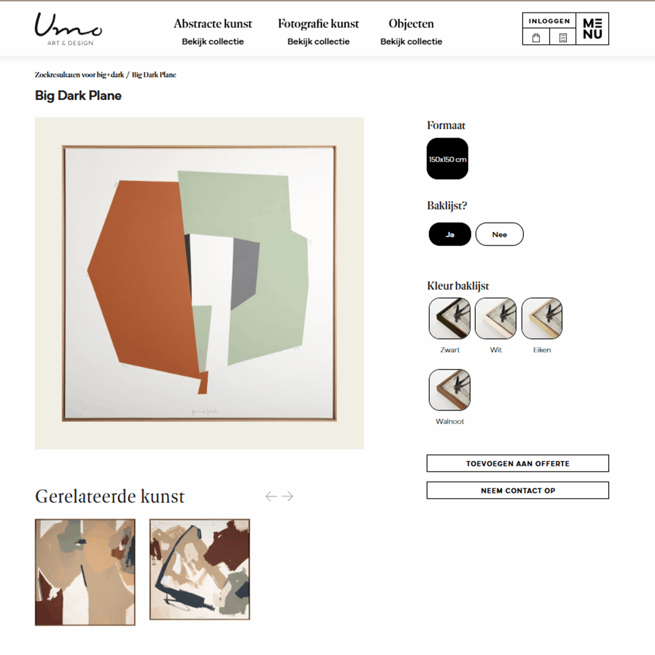Open the first related artwork thumbnail
655x655 pixels.
(85, 572)
